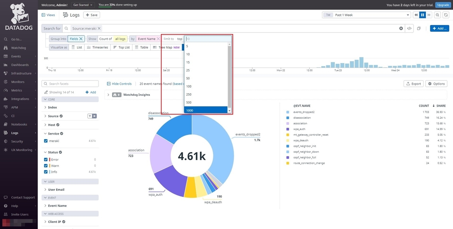Screen dimensions: 453x229
Task: Export the log results
Action: (413, 84)
